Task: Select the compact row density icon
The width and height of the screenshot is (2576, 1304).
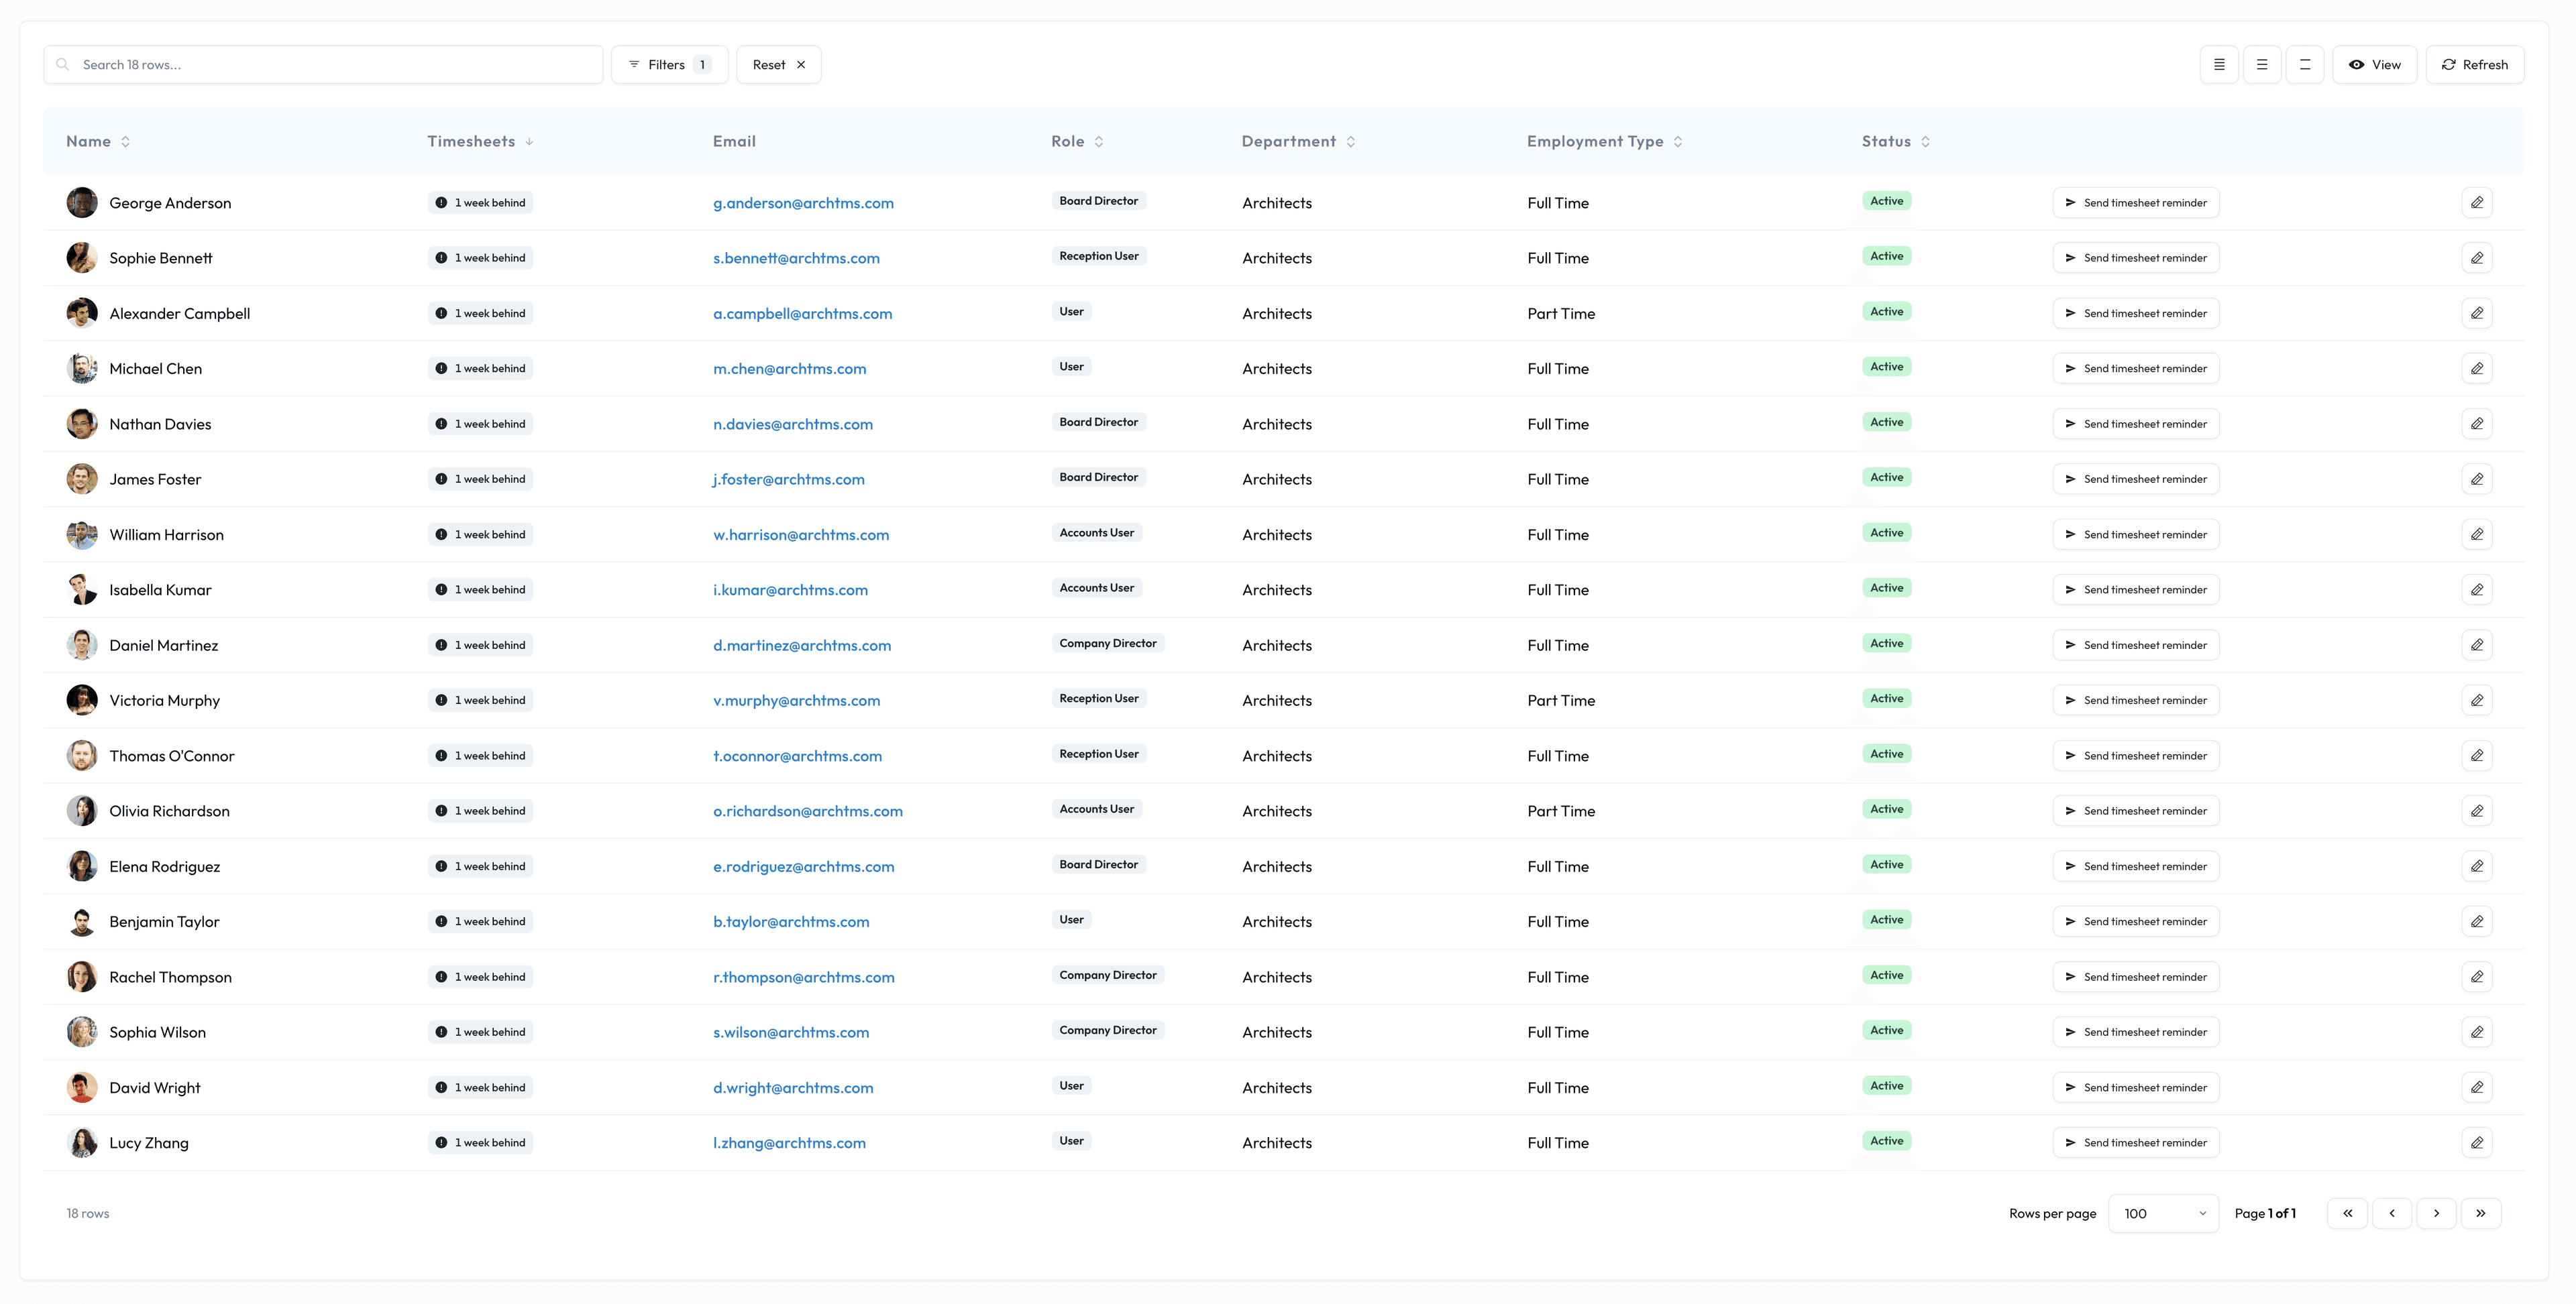Action: pyautogui.click(x=2219, y=65)
